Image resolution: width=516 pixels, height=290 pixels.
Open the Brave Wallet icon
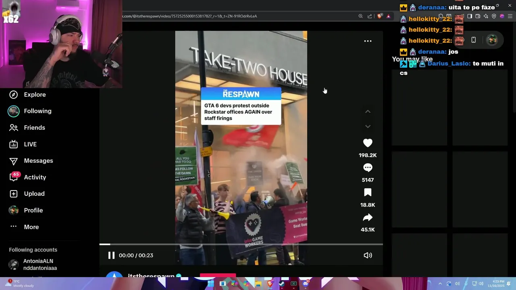point(478,16)
